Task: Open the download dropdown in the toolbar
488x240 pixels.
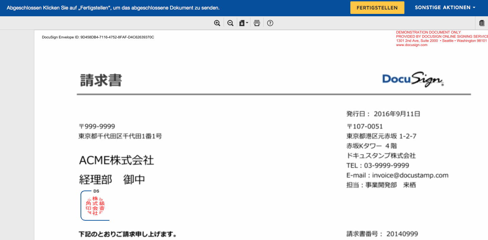Action: pyautogui.click(x=243, y=23)
